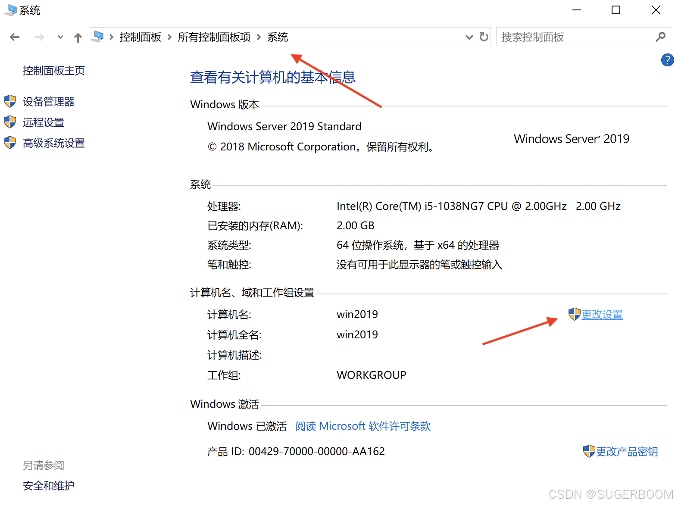Click the Windows Server 2019 logo text
Screen dimensions: 675x506
[572, 139]
